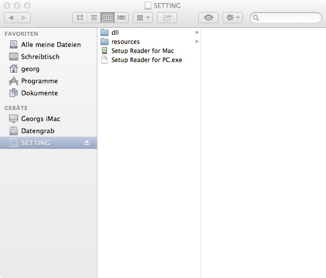This screenshot has height=278, width=326.
Task: Expand the dll folder arrow
Action: [x=197, y=33]
